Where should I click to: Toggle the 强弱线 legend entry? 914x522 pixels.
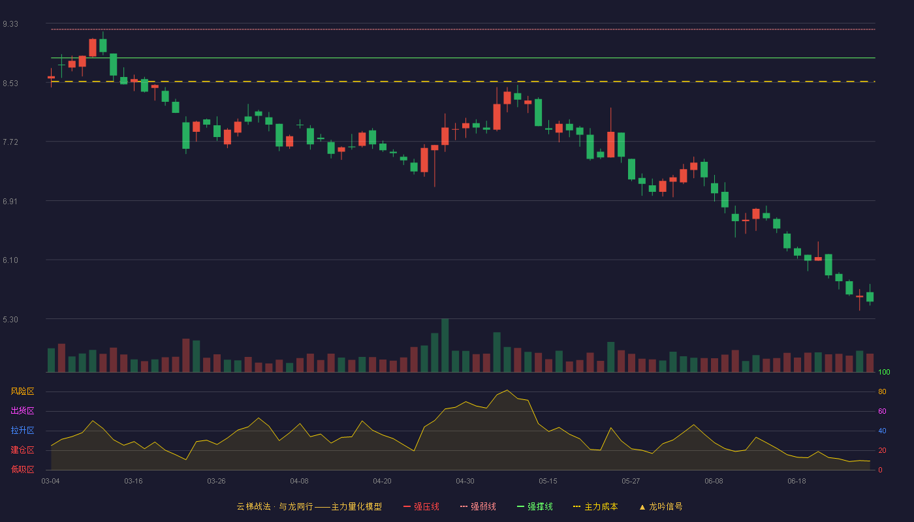(x=478, y=506)
